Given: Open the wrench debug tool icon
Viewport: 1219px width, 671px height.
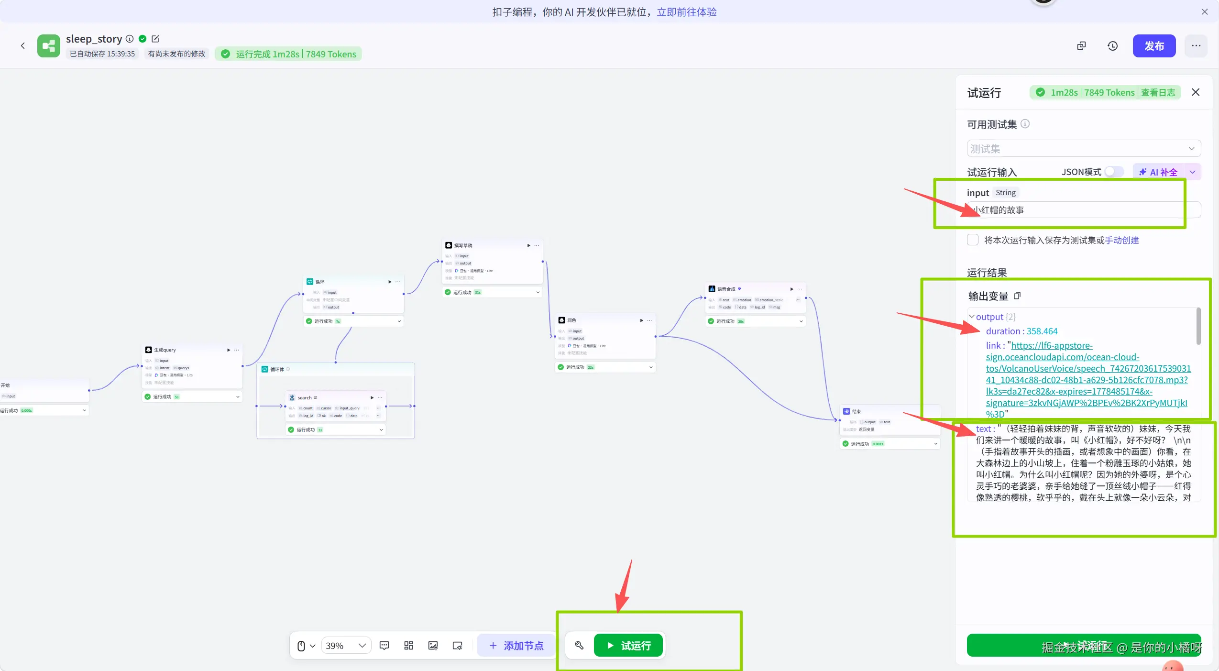Looking at the screenshot, I should click(579, 646).
